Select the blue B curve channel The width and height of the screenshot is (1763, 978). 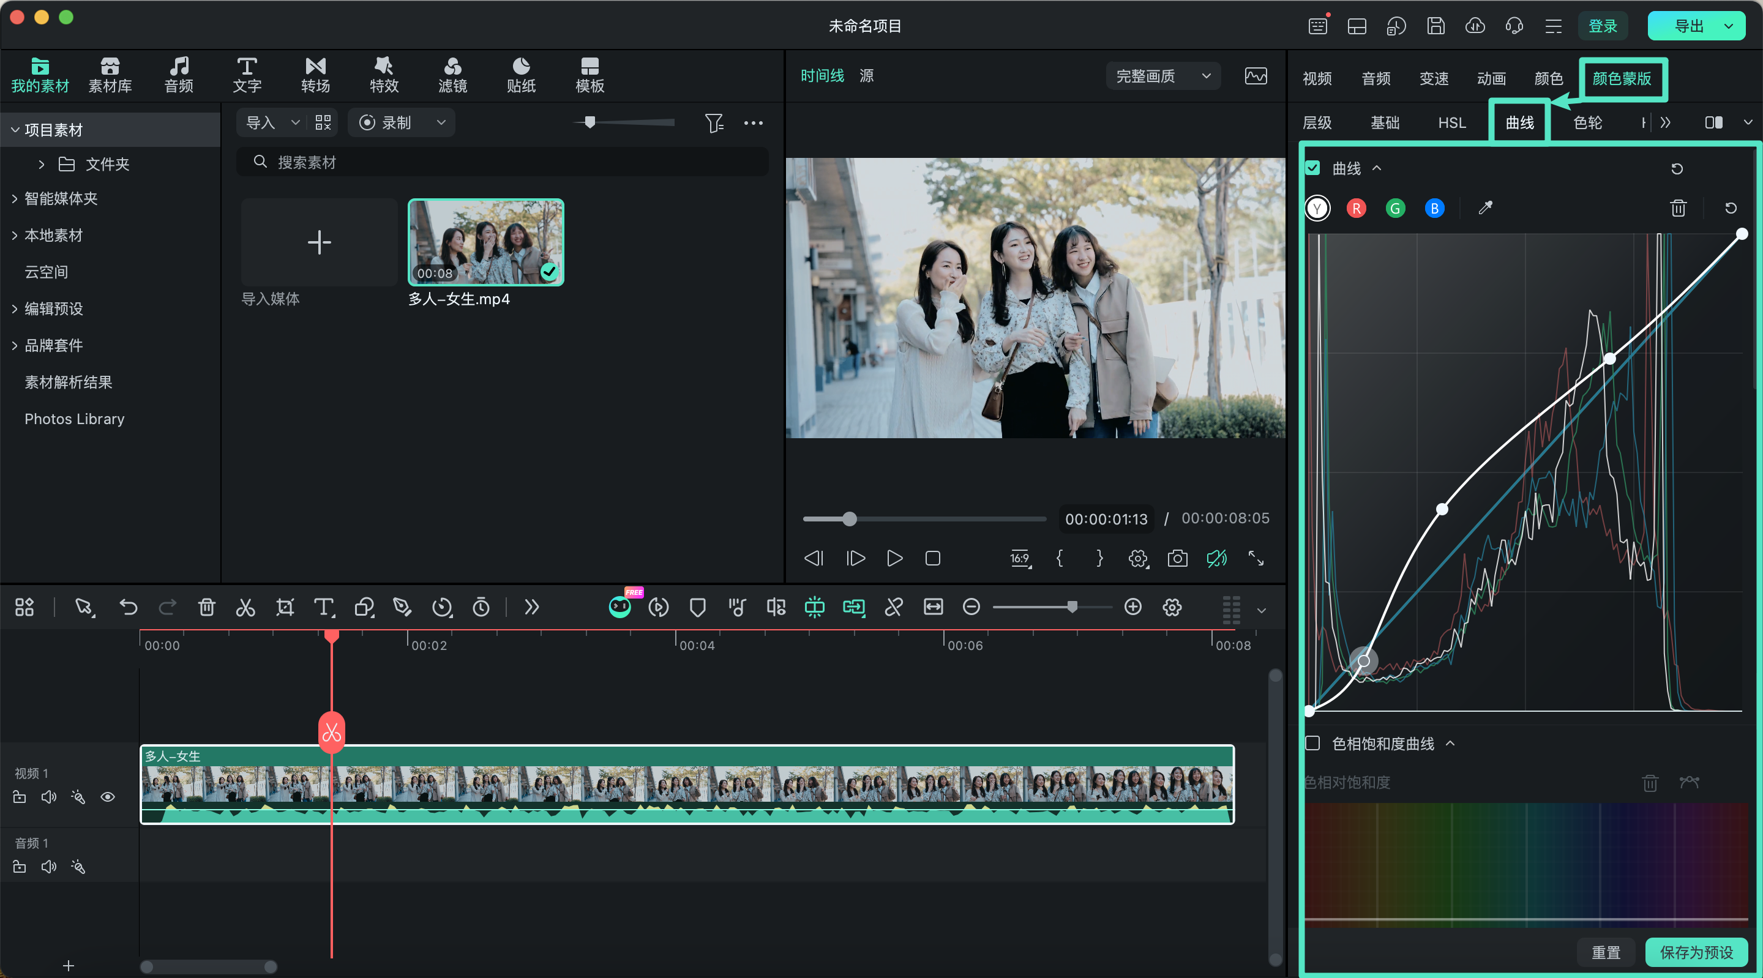[1434, 208]
